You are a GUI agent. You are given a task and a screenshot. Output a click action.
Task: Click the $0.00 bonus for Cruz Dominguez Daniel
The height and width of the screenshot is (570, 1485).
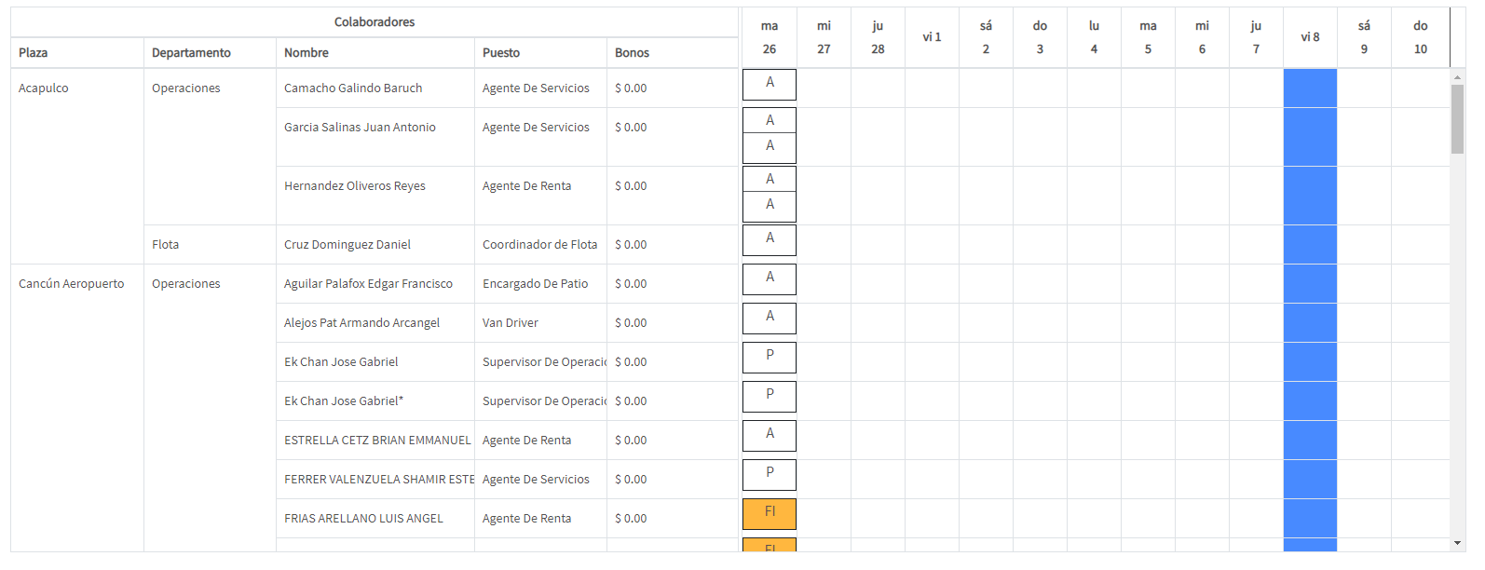630,244
